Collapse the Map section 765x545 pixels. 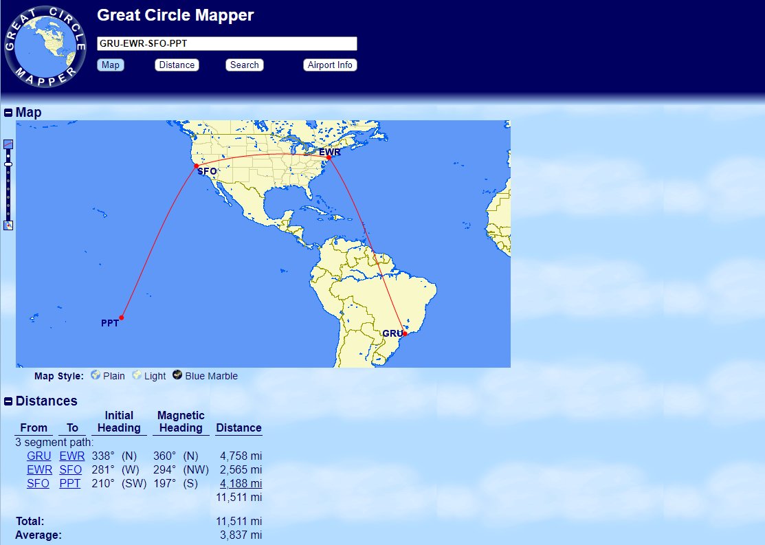tap(8, 113)
